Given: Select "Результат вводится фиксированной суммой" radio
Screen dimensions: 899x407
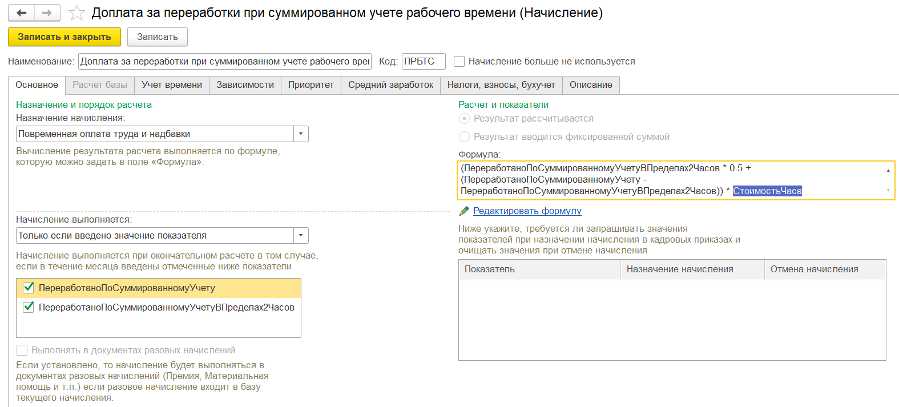Looking at the screenshot, I should (465, 137).
